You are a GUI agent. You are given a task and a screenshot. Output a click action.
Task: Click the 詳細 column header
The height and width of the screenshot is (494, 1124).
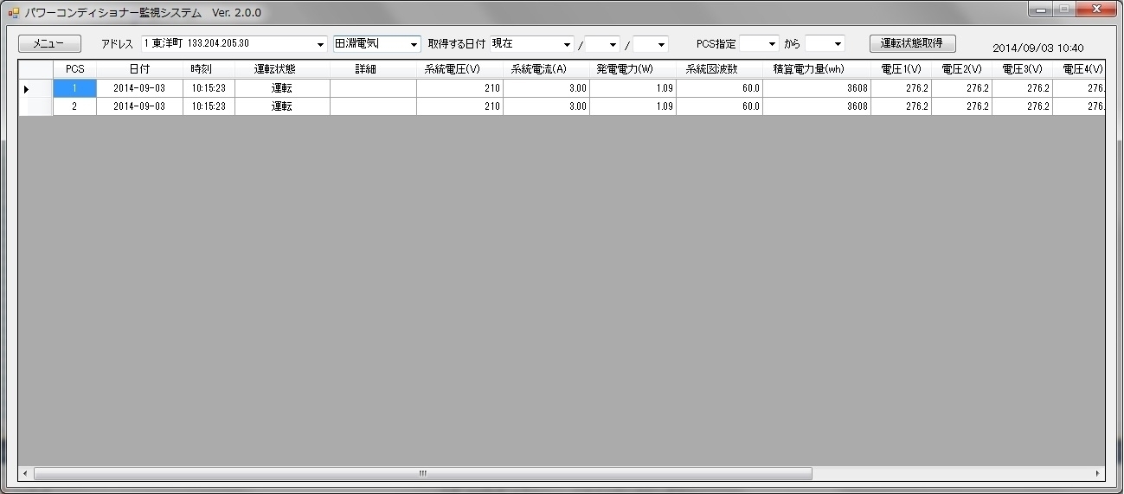(x=374, y=69)
